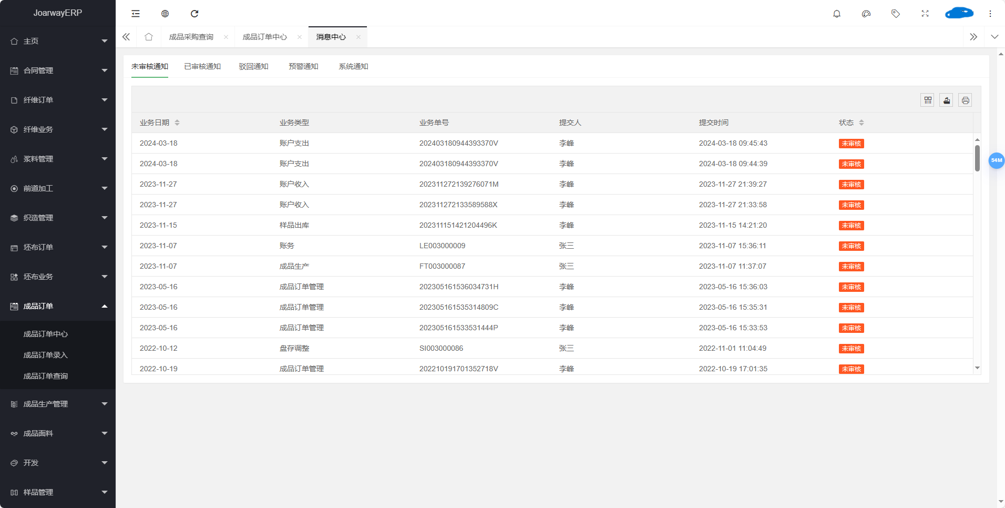Click the 业务类型 column header
The width and height of the screenshot is (1005, 508).
click(x=294, y=123)
